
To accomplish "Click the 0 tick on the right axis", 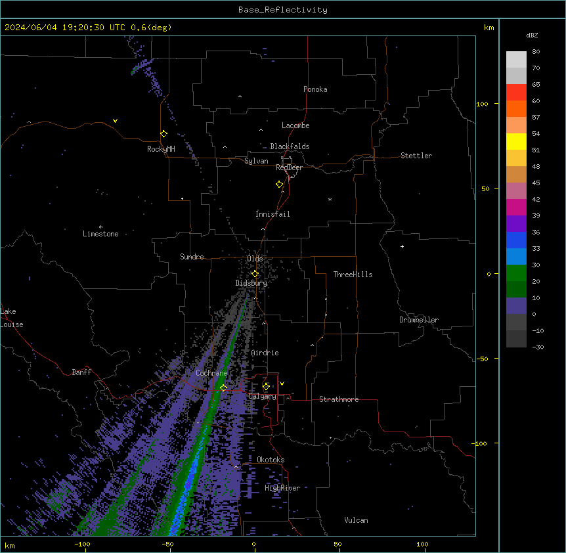I will (x=489, y=274).
